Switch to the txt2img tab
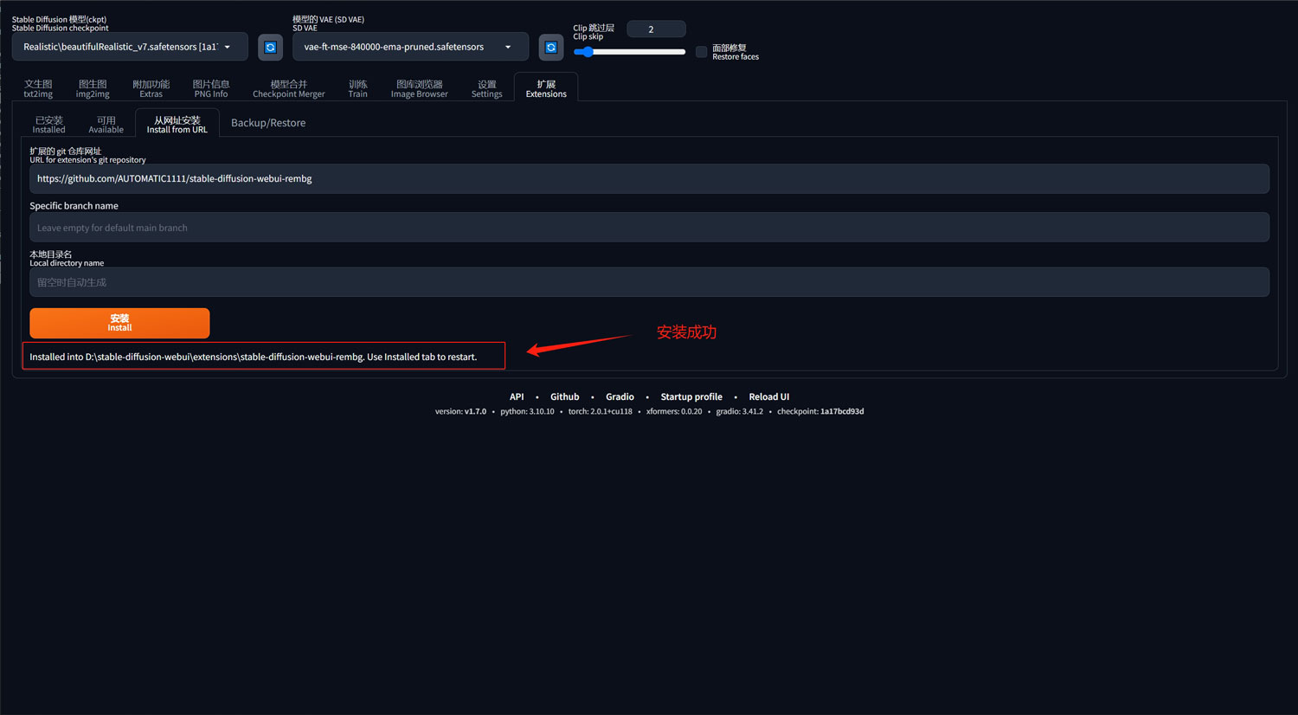 coord(38,88)
